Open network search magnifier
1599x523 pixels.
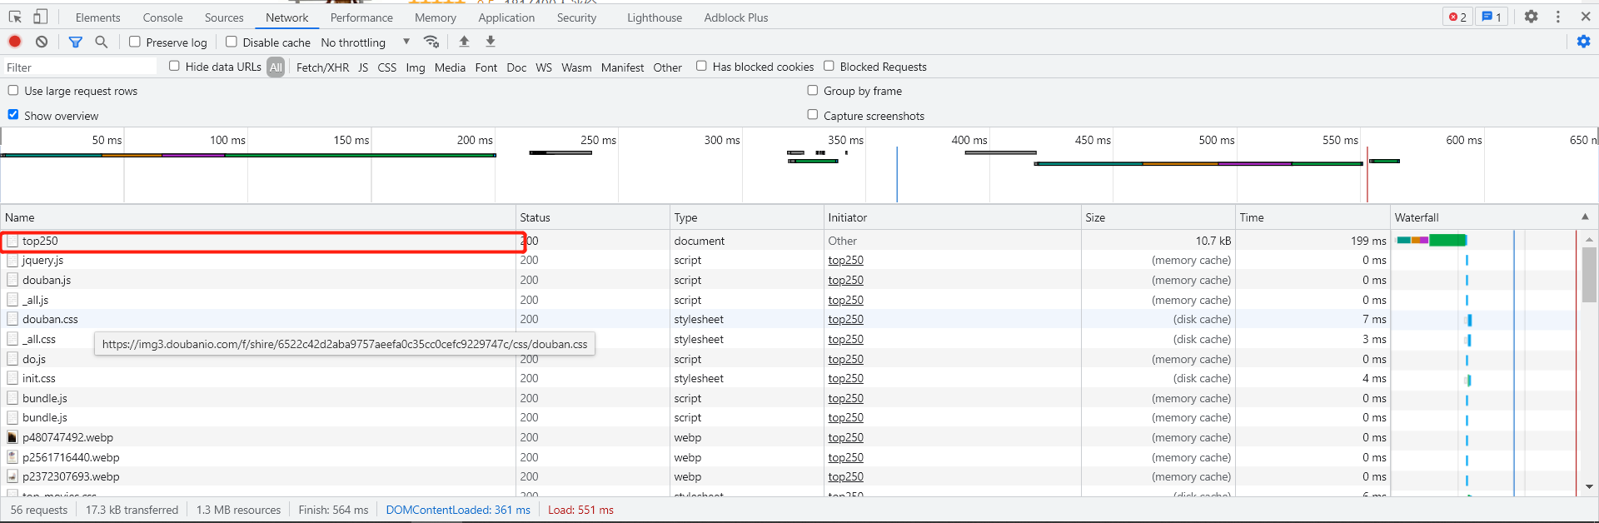[102, 42]
